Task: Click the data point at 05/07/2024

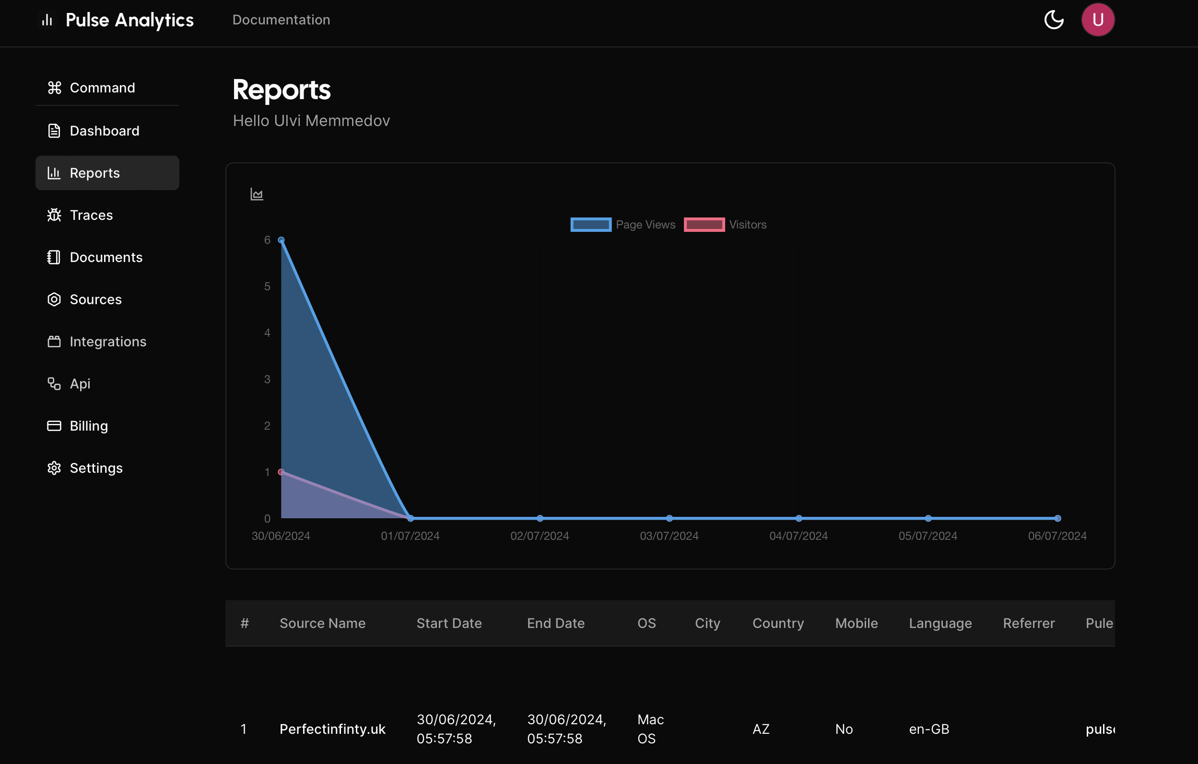Action: [x=928, y=518]
